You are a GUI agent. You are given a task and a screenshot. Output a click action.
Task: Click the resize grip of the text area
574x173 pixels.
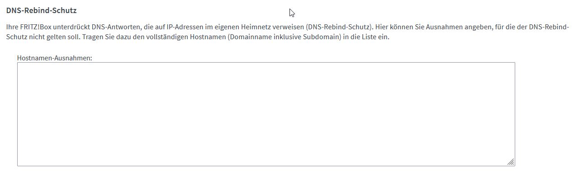[511, 162]
